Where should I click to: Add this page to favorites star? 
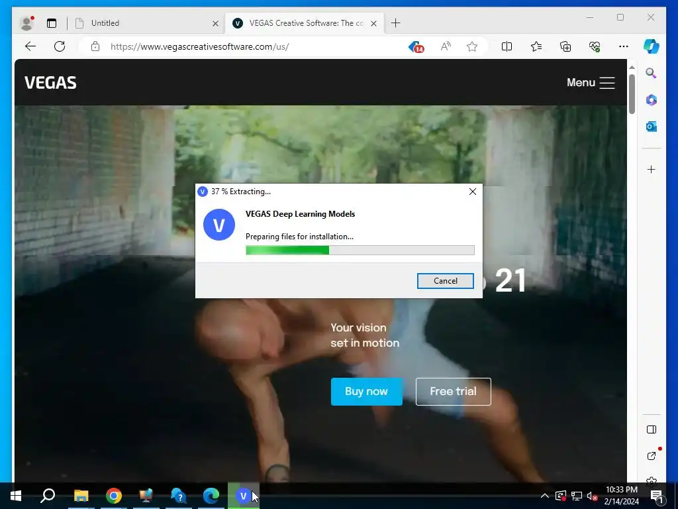(471, 46)
